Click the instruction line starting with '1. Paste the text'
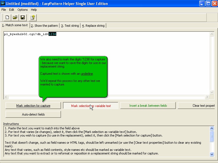The height and width of the screenshot is (163, 218). (x=42, y=128)
